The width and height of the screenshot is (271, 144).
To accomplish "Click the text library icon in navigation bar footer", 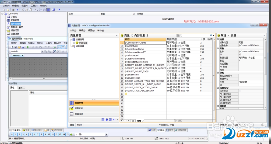I will pos(103,120).
